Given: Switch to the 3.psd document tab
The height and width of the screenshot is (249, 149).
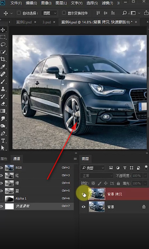Looking at the screenshot, I should click(46, 22).
